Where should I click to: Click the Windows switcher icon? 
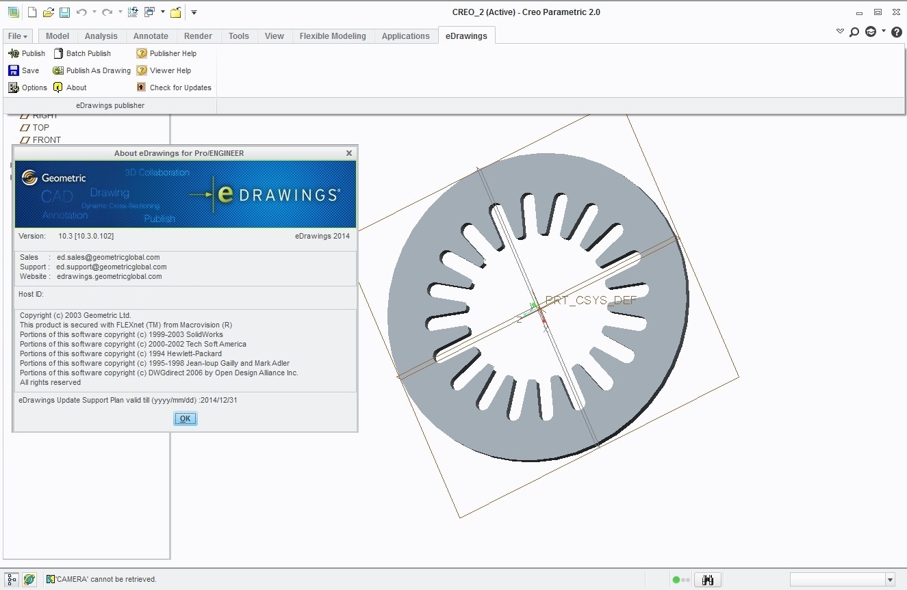pyautogui.click(x=149, y=12)
